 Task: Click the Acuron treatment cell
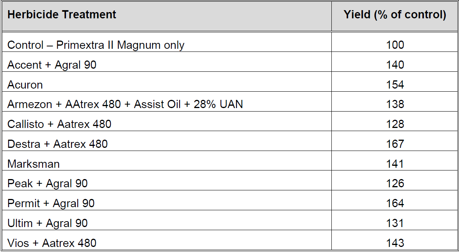coord(25,85)
